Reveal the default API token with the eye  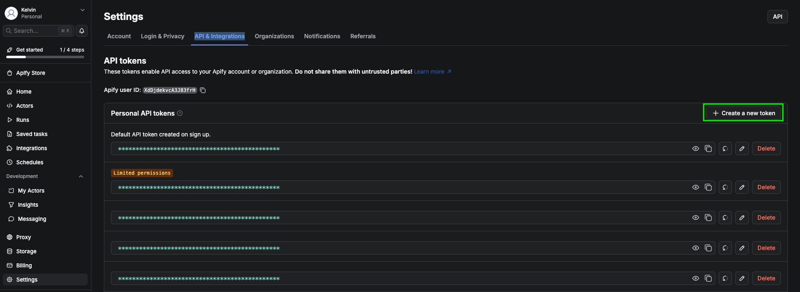696,148
